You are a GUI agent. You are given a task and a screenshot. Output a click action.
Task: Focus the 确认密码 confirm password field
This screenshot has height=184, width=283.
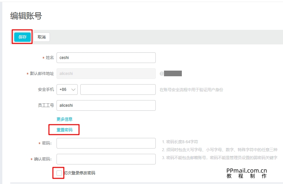106,159
